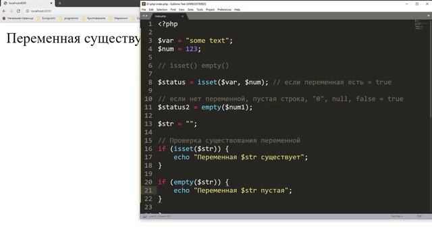
Task: Open the Криптовалюта bookmark folder
Action: 94,18
